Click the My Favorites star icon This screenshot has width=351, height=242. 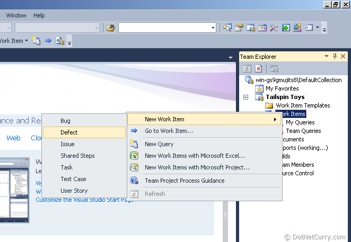point(259,89)
